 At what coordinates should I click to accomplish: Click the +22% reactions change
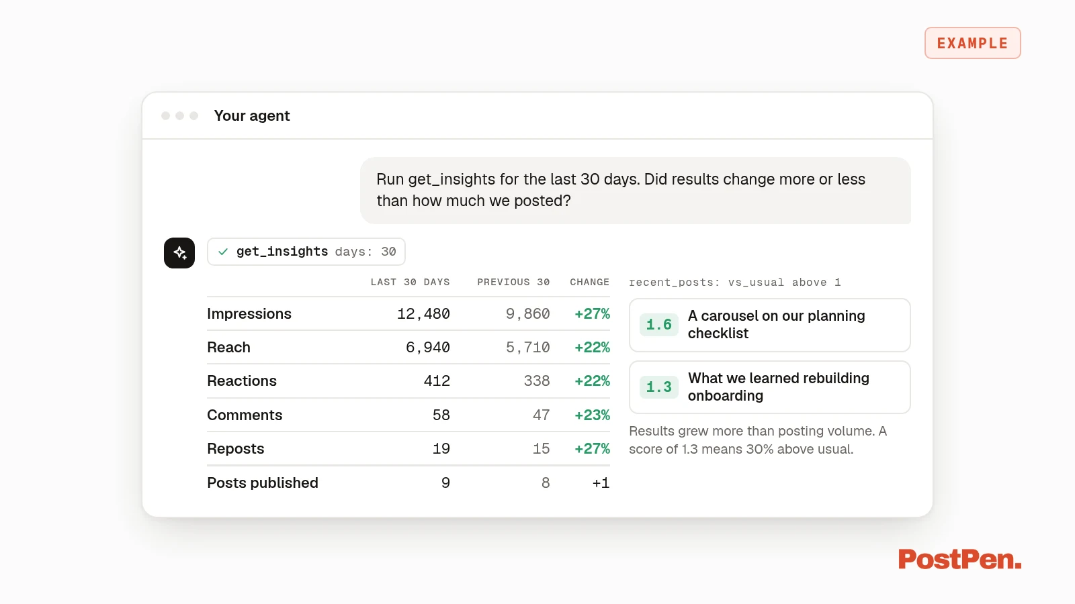point(592,381)
